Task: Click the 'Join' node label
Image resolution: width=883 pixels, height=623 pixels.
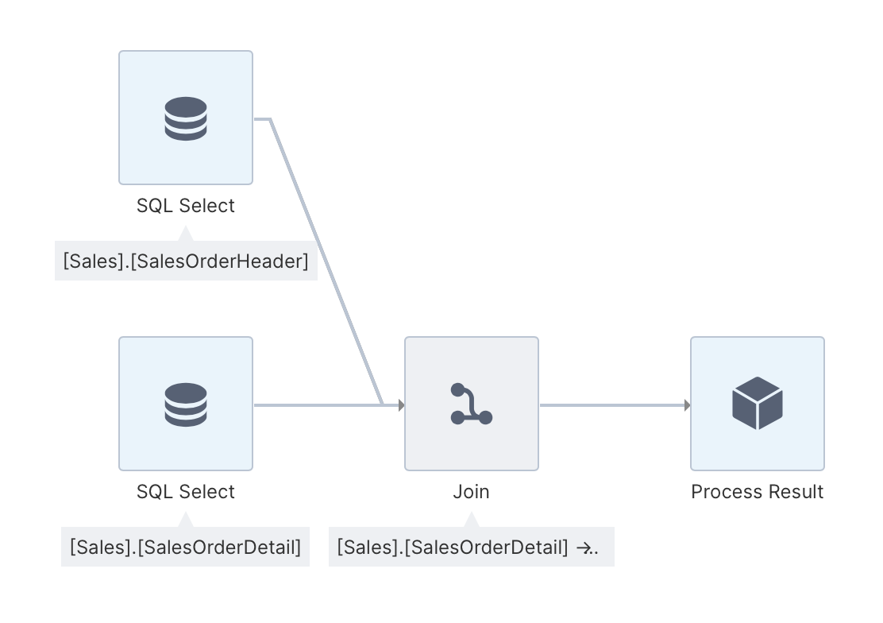Action: (x=472, y=492)
